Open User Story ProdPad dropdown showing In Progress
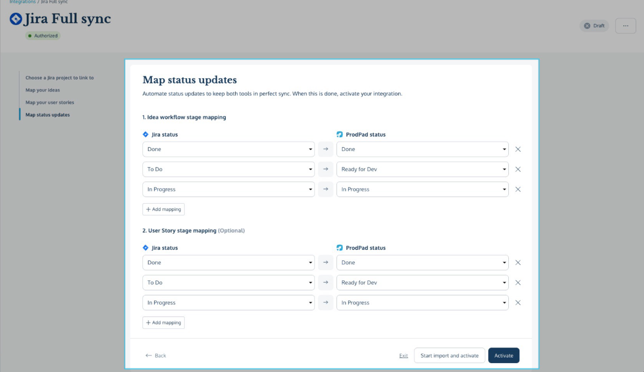This screenshot has width=644, height=372. point(422,303)
